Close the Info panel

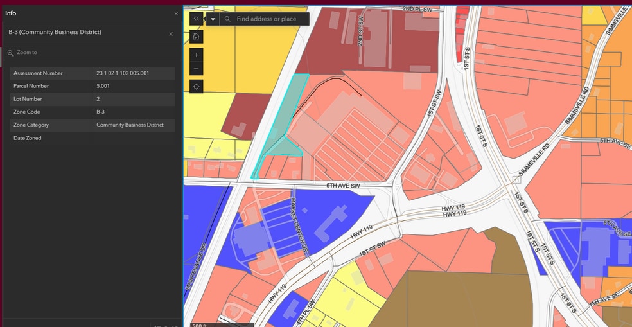[x=176, y=13]
